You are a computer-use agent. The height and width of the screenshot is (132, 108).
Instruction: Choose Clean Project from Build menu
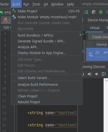(x=47, y=96)
